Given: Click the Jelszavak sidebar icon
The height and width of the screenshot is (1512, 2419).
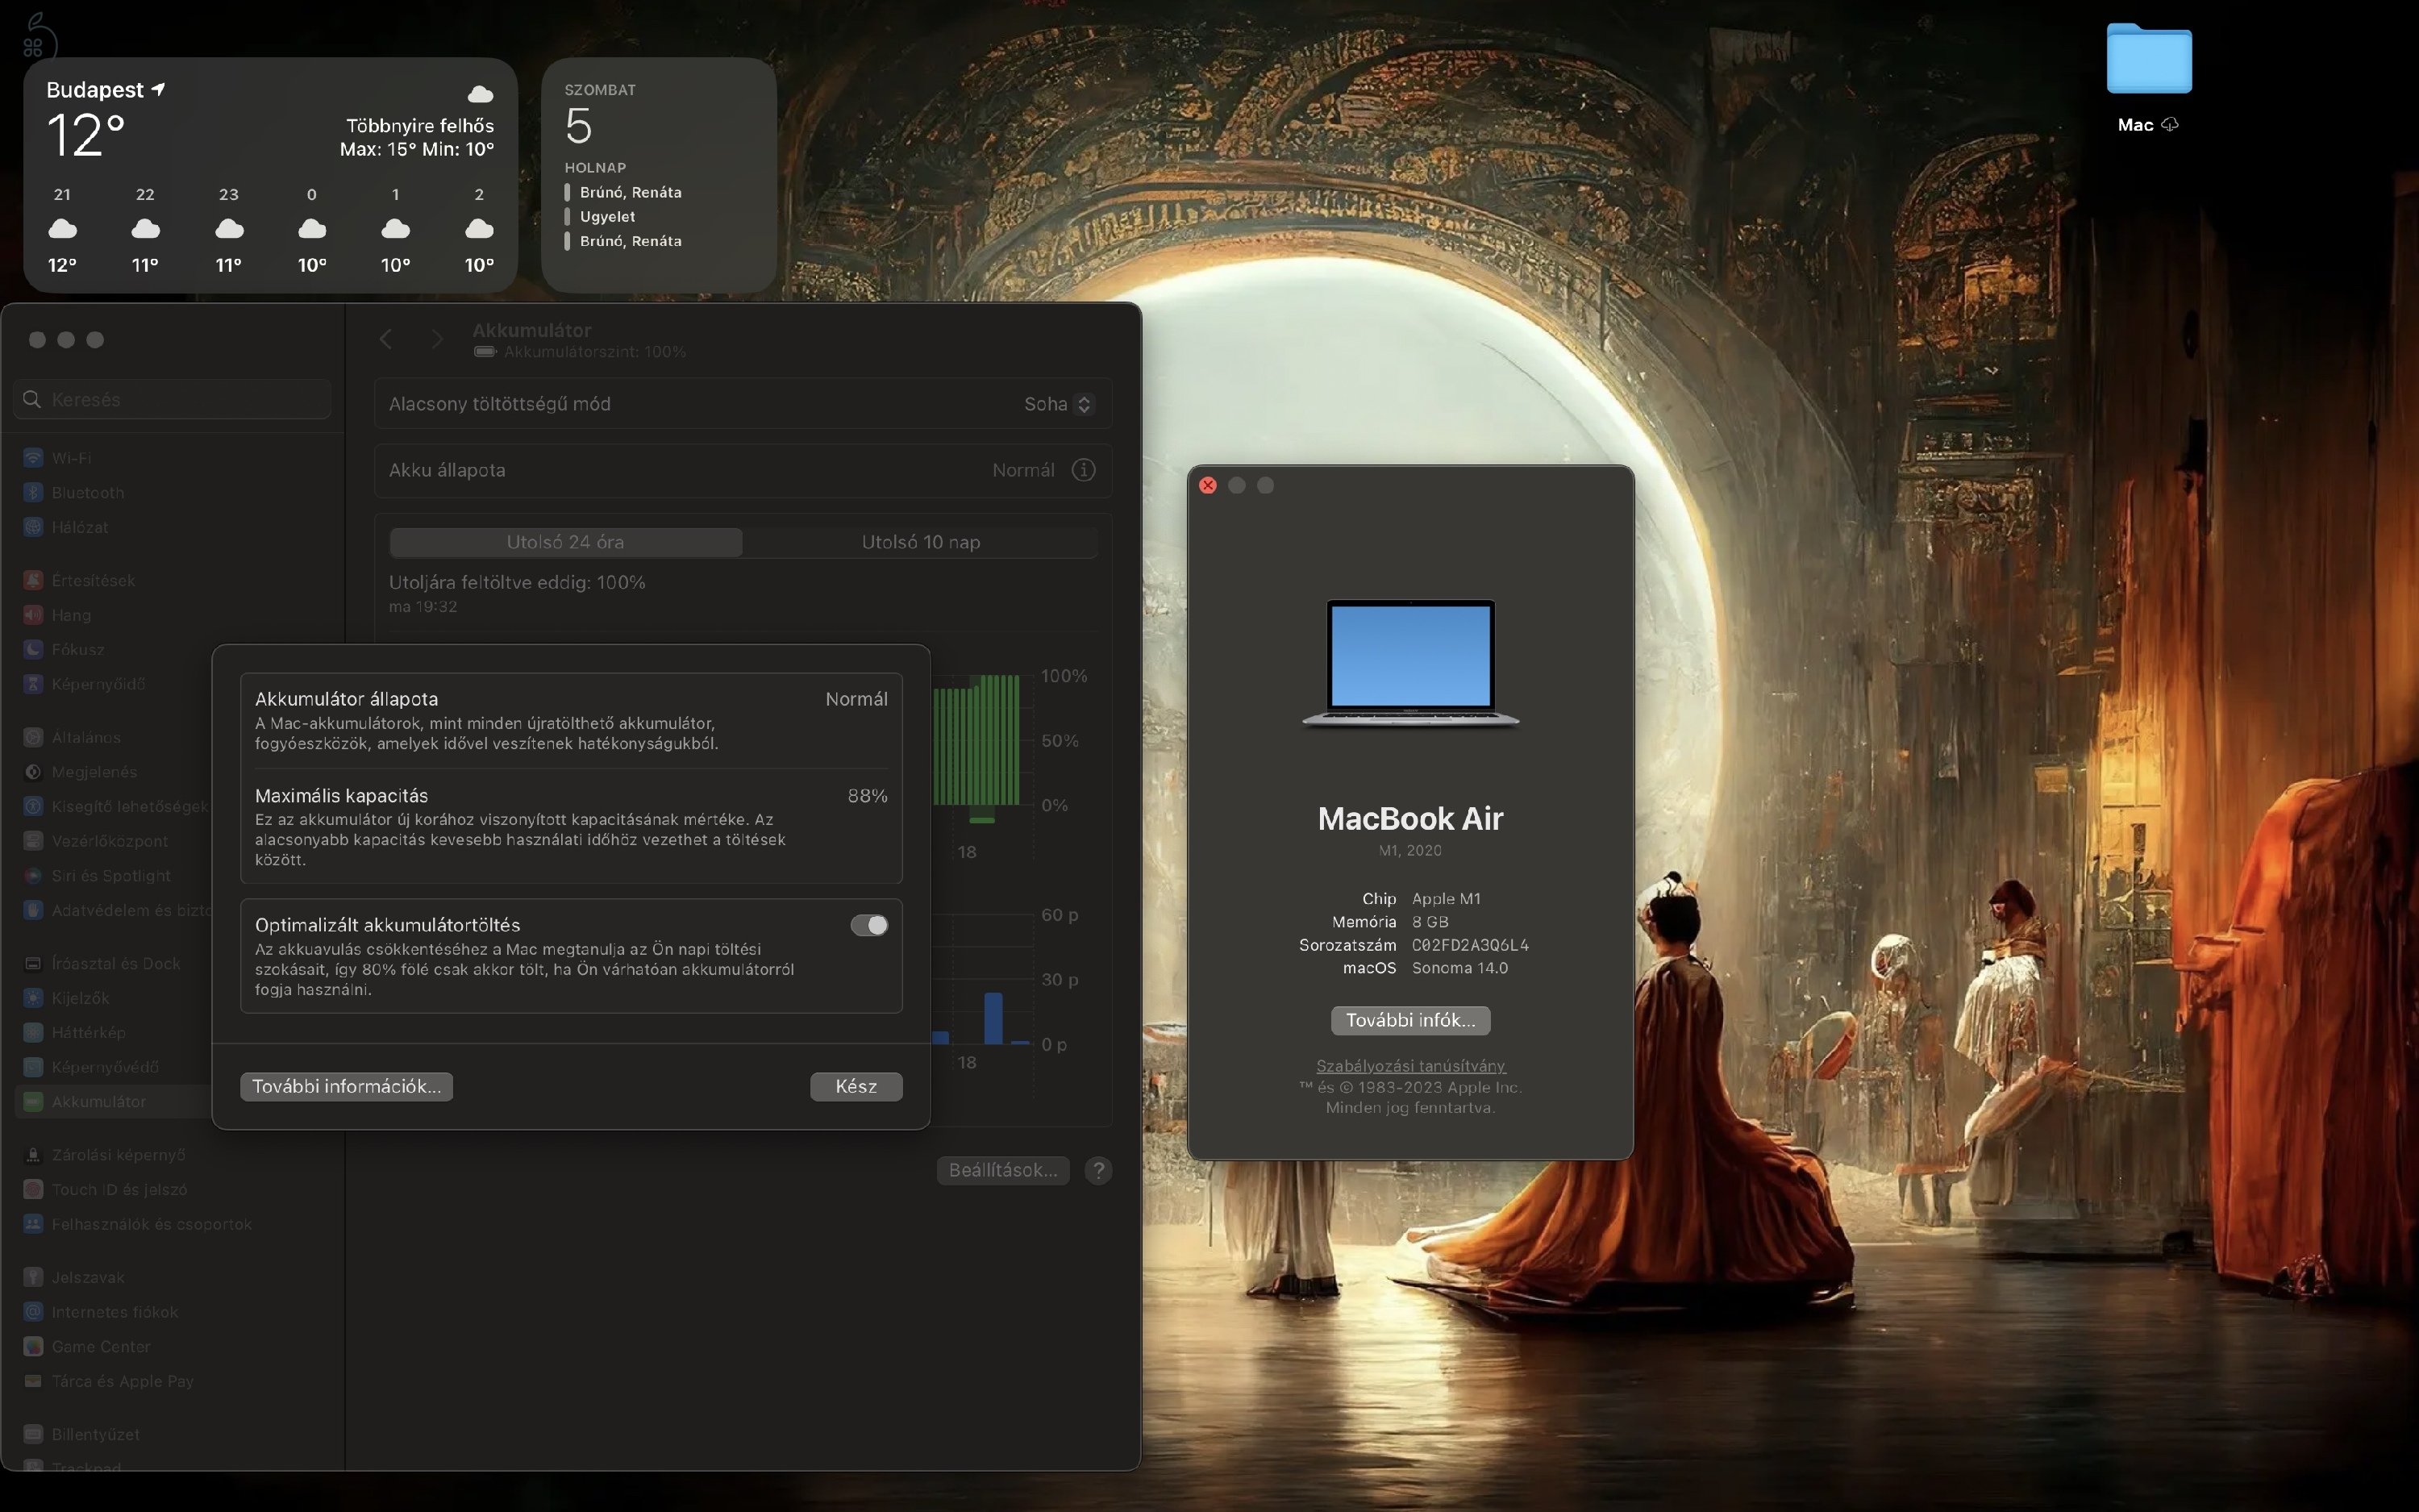Looking at the screenshot, I should click(33, 1277).
